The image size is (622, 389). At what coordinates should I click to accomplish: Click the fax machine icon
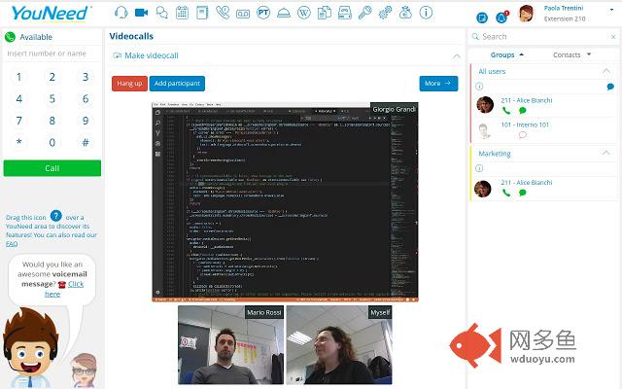click(x=344, y=13)
